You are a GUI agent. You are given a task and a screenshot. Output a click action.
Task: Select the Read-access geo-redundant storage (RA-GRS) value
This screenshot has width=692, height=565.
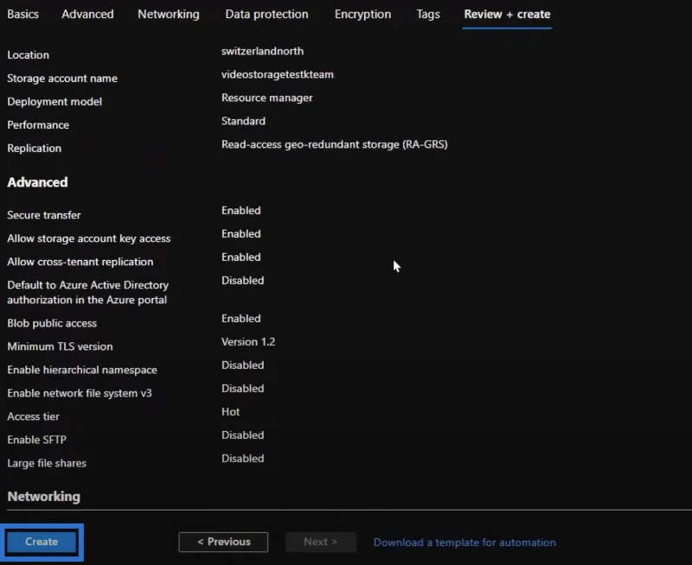point(335,144)
